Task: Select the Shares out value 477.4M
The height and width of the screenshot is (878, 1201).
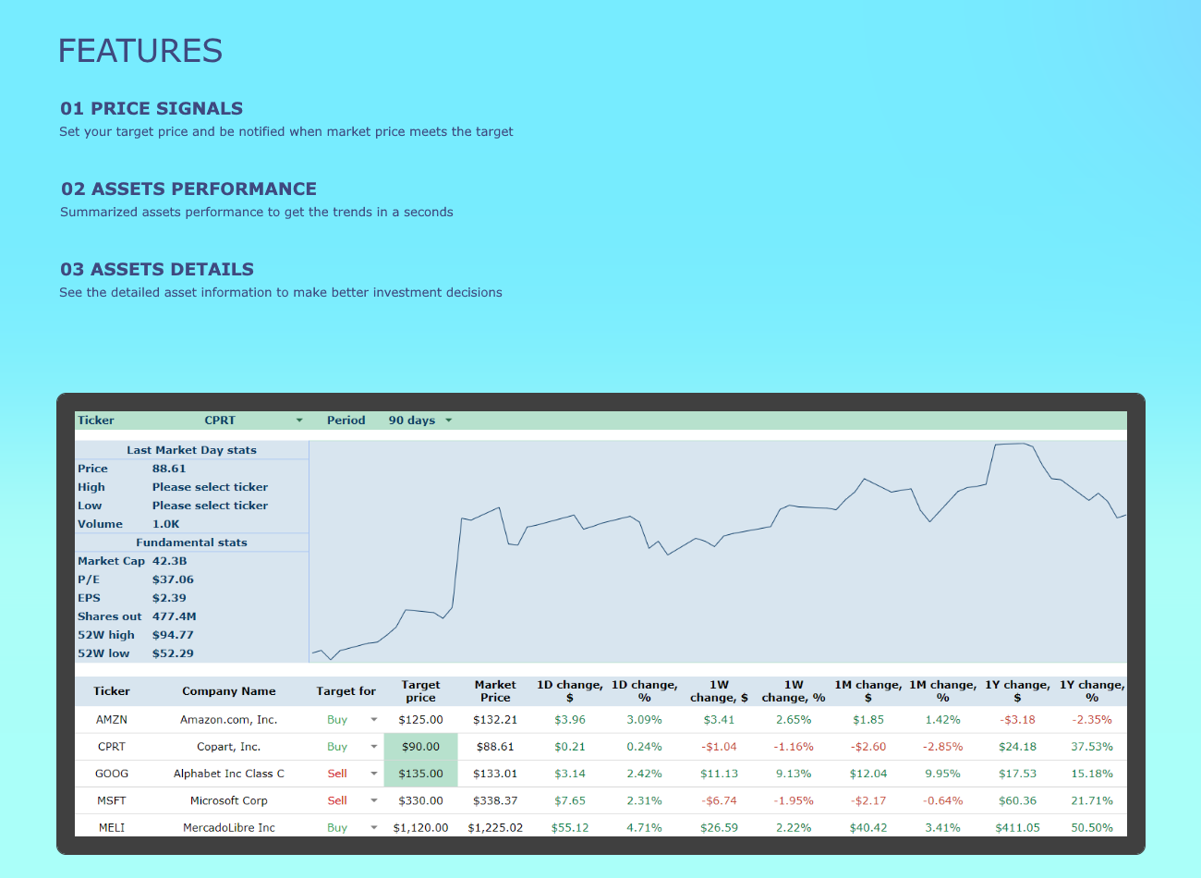Action: 175,616
